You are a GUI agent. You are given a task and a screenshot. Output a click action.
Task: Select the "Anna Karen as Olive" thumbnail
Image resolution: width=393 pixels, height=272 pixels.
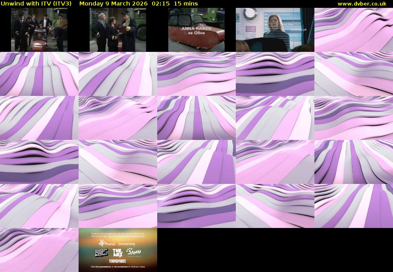pyautogui.click(x=196, y=30)
